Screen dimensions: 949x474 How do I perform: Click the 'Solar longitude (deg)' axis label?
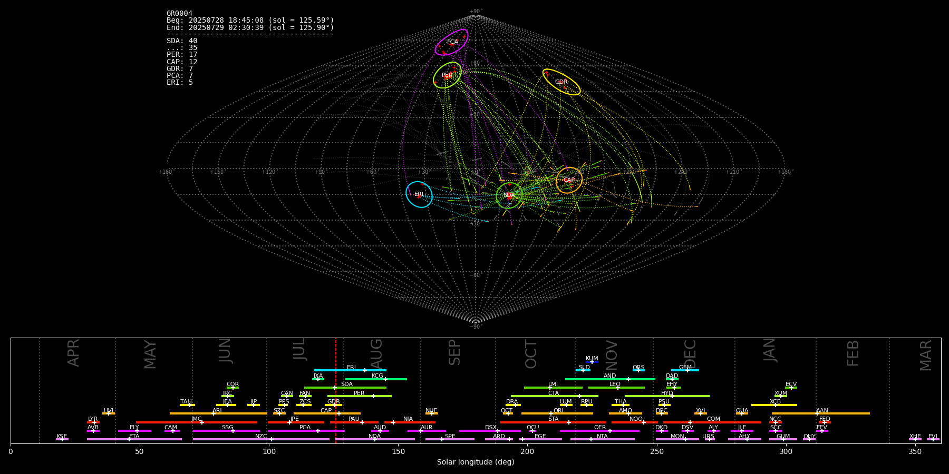click(476, 462)
